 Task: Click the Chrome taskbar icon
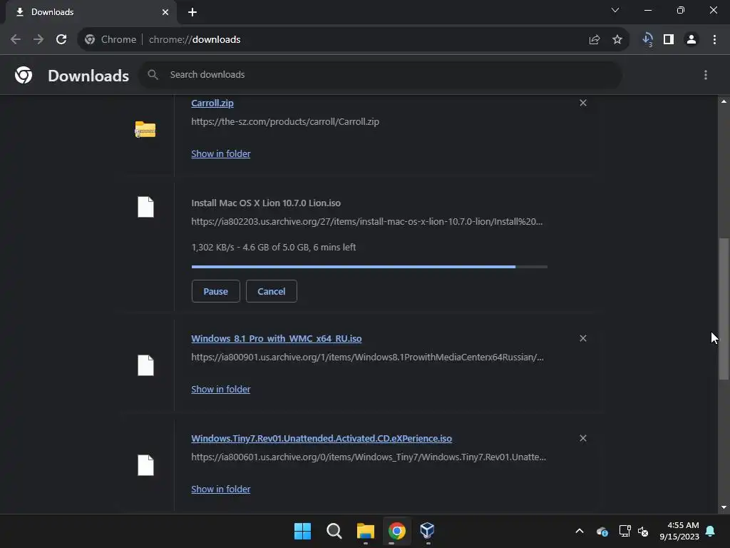pos(396,531)
